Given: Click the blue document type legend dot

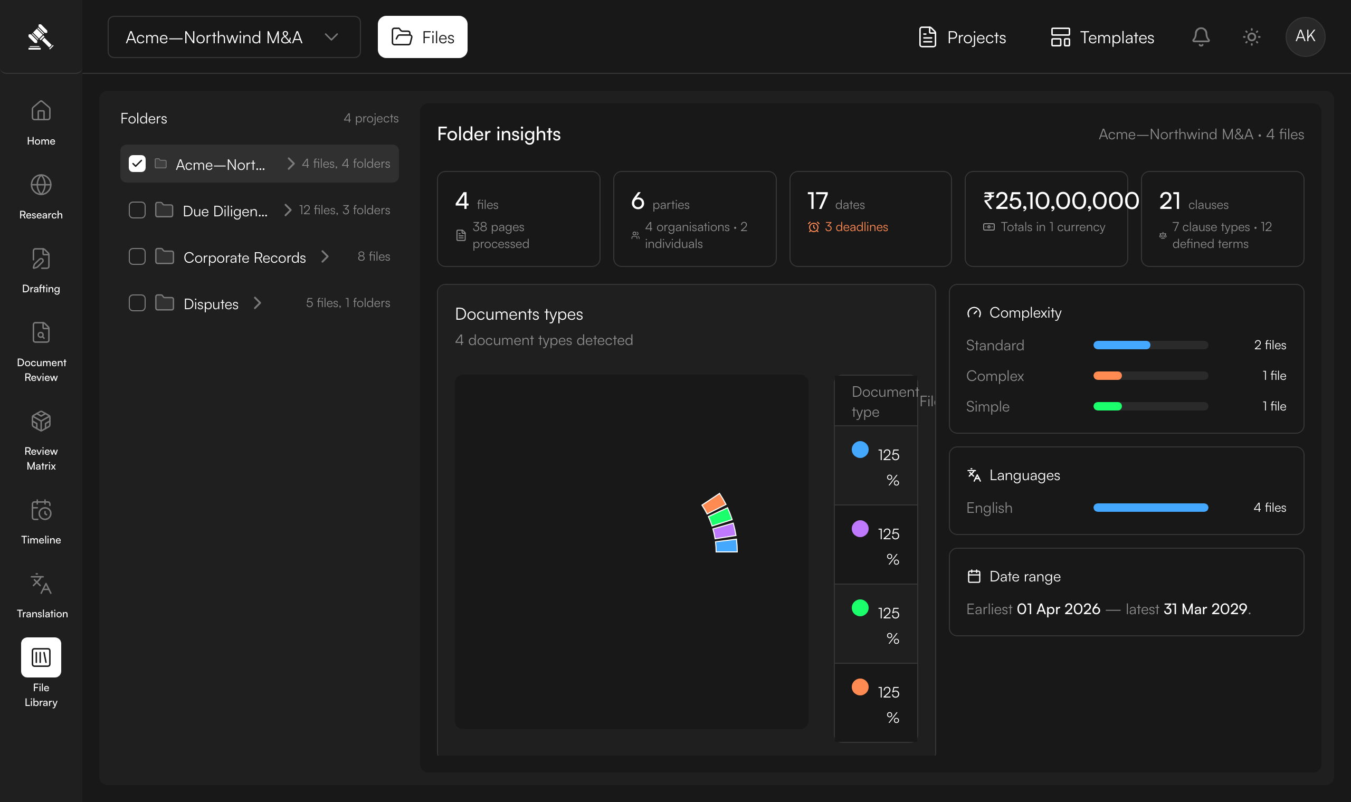Looking at the screenshot, I should (x=860, y=450).
